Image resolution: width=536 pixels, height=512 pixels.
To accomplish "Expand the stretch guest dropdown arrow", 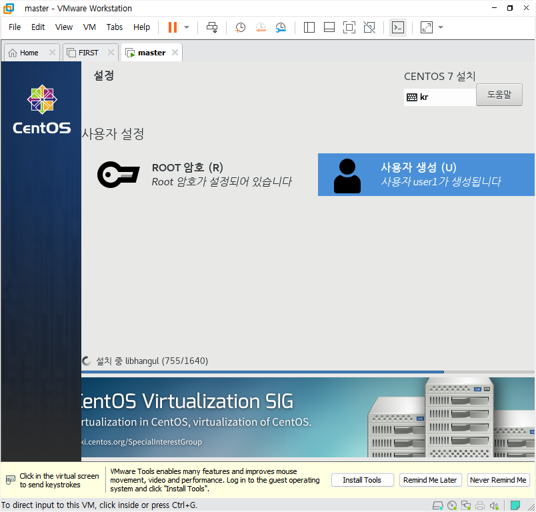I will coord(441,27).
